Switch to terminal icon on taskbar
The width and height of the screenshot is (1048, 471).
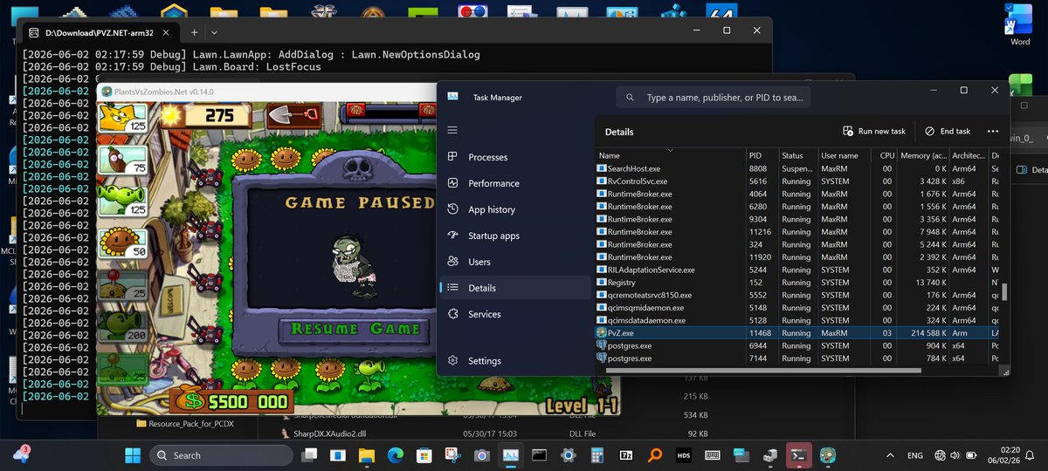tap(797, 454)
